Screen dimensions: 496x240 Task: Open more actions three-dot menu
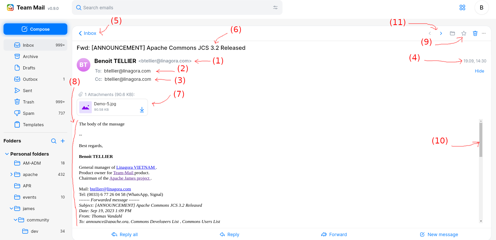[484, 33]
